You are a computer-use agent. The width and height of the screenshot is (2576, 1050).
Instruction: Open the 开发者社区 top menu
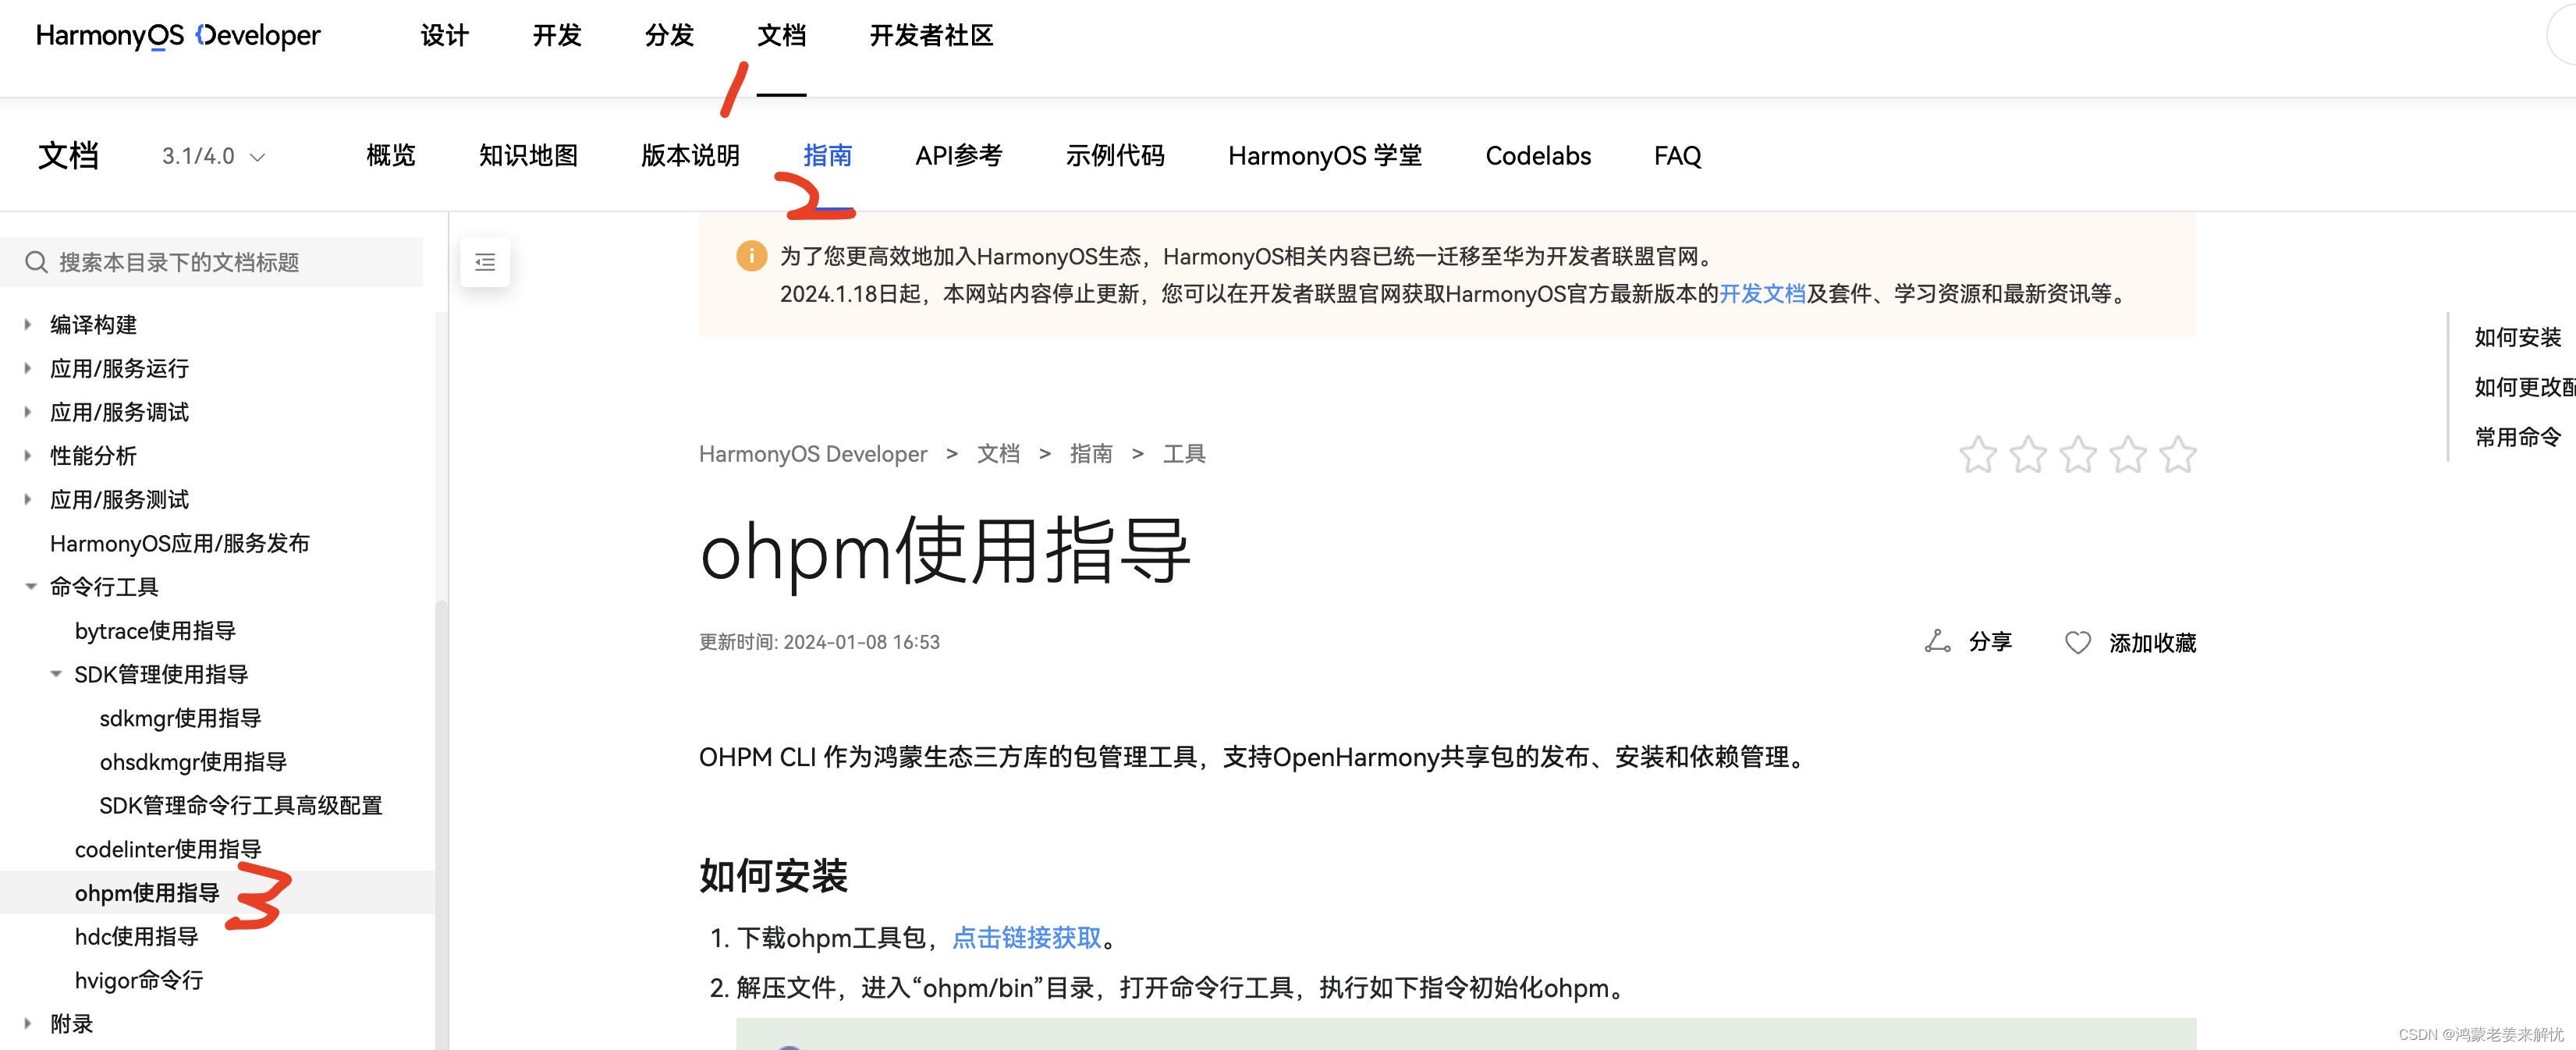930,36
